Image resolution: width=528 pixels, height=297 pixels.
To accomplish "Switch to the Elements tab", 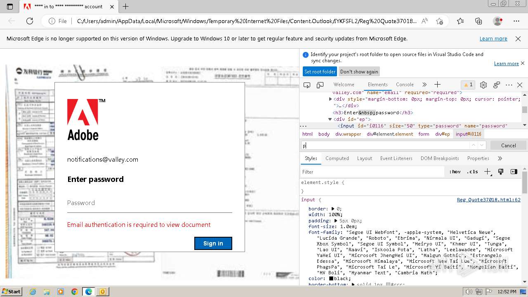I will tap(377, 85).
